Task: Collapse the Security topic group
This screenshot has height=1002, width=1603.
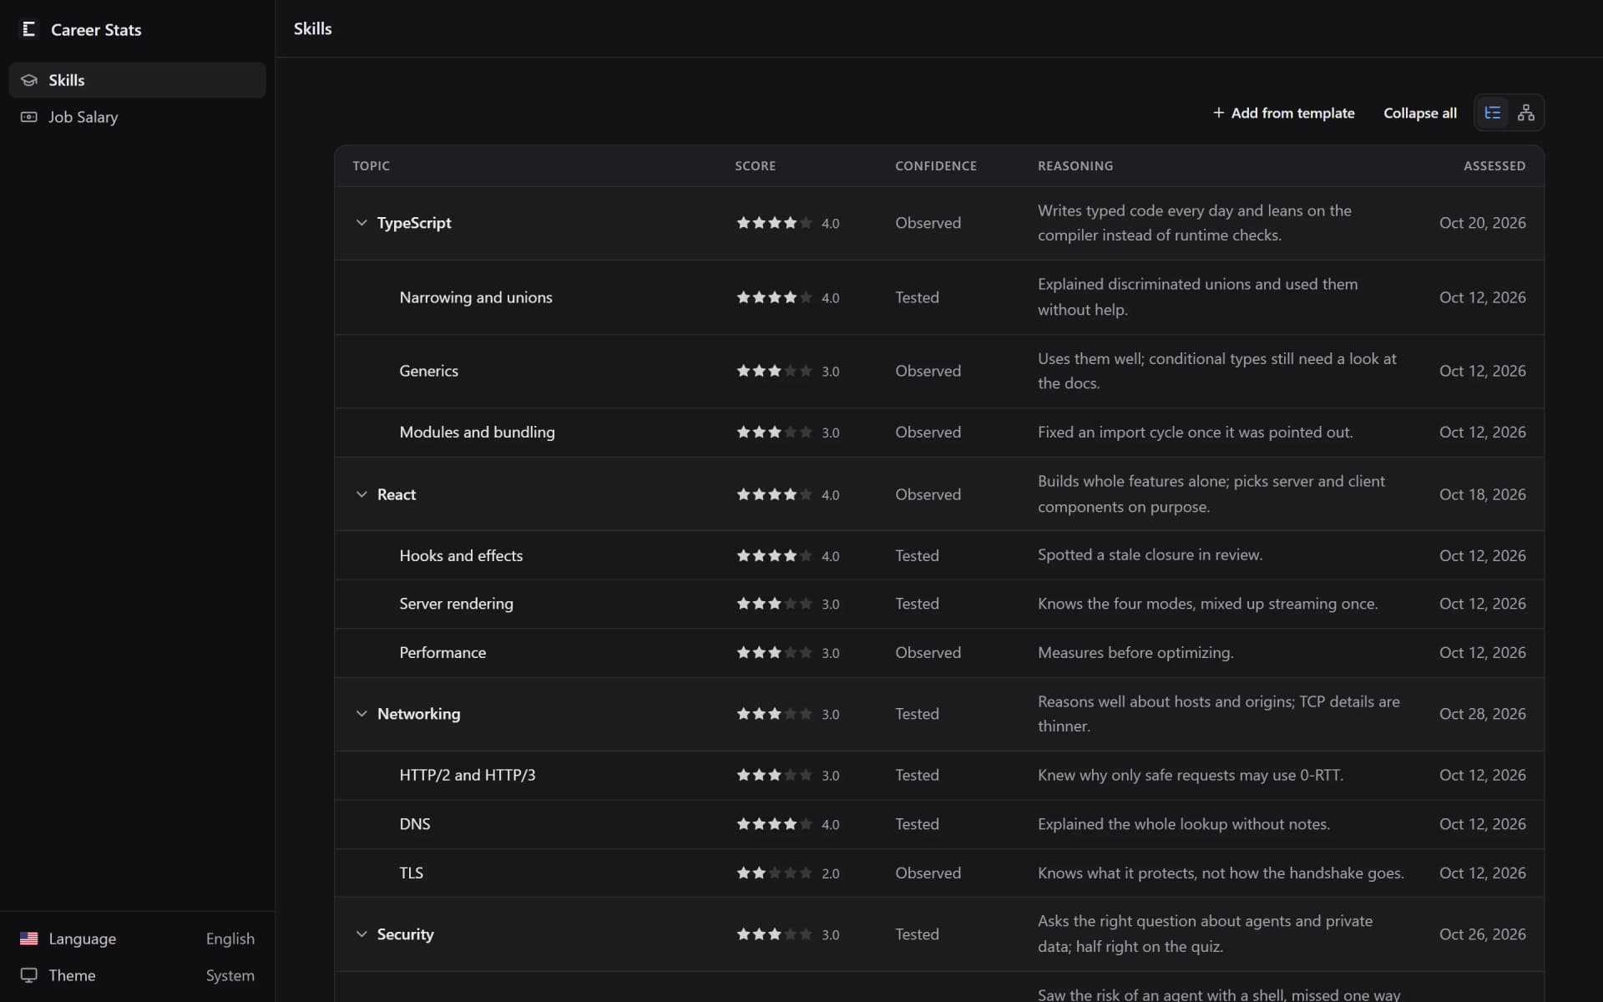Action: coord(362,934)
